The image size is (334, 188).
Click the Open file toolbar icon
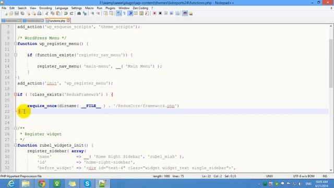tap(11, 14)
